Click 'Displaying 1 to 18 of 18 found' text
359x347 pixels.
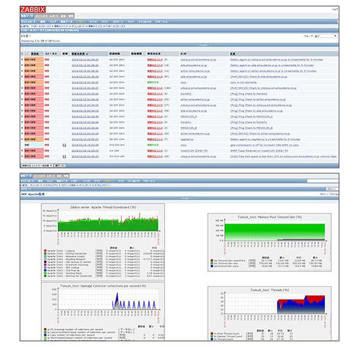pyautogui.click(x=40, y=41)
